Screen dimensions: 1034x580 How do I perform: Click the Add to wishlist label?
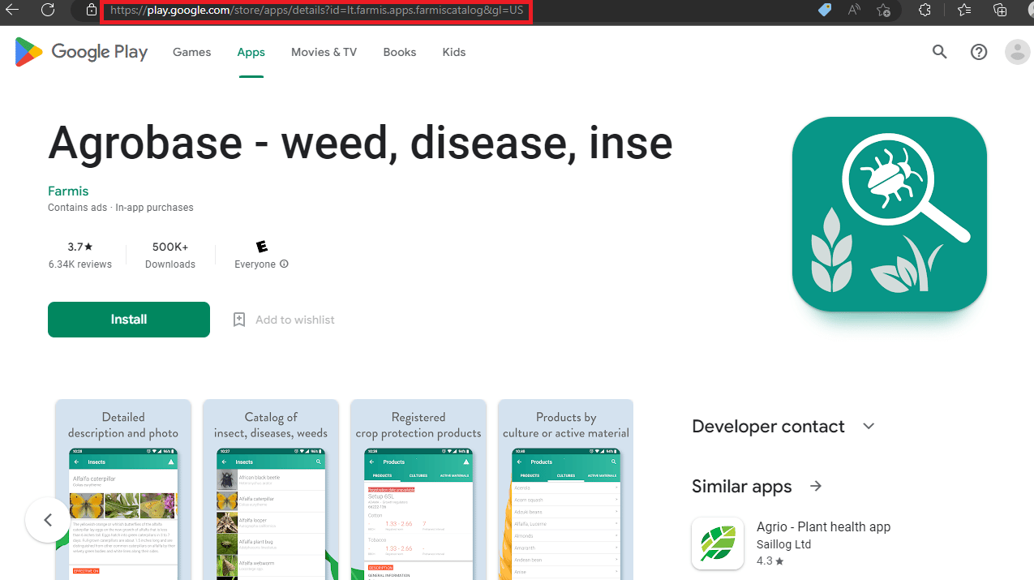295,320
